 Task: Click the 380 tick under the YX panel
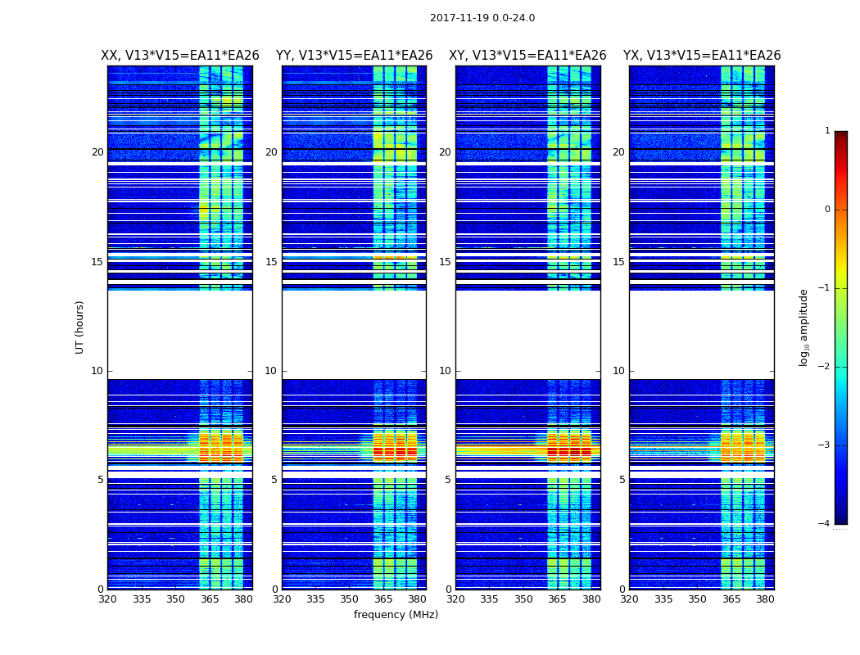point(765,599)
